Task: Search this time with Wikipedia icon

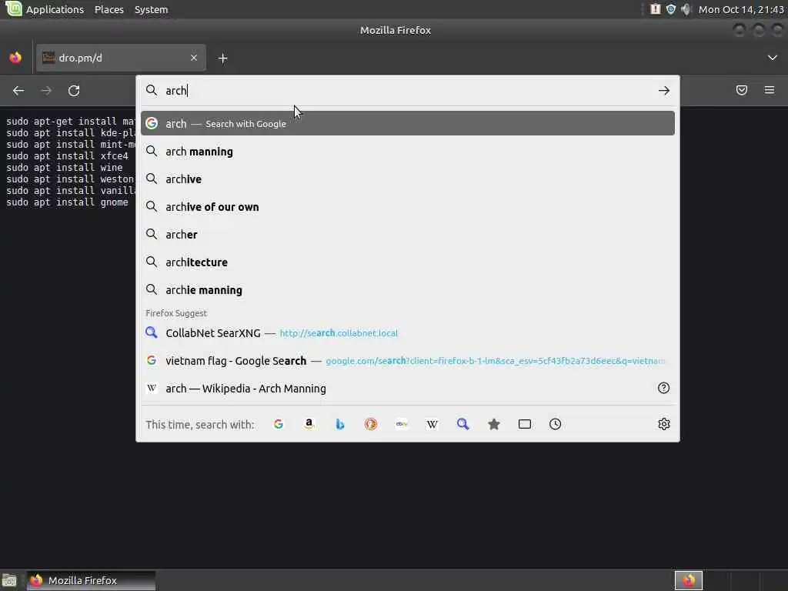Action: point(432,424)
